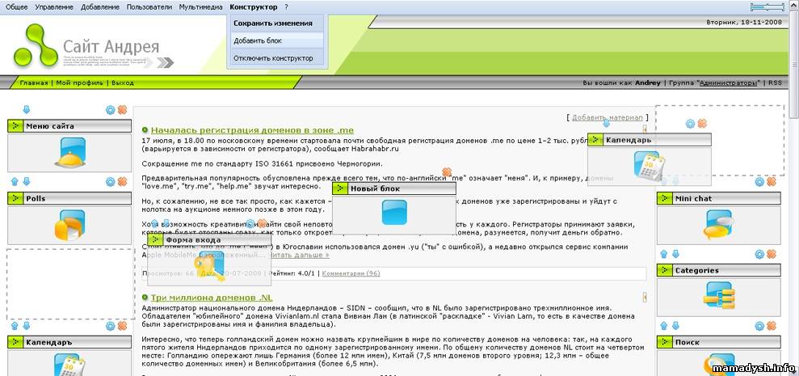
Task: Click the Mini chat speech bubble icon
Action: click(719, 222)
